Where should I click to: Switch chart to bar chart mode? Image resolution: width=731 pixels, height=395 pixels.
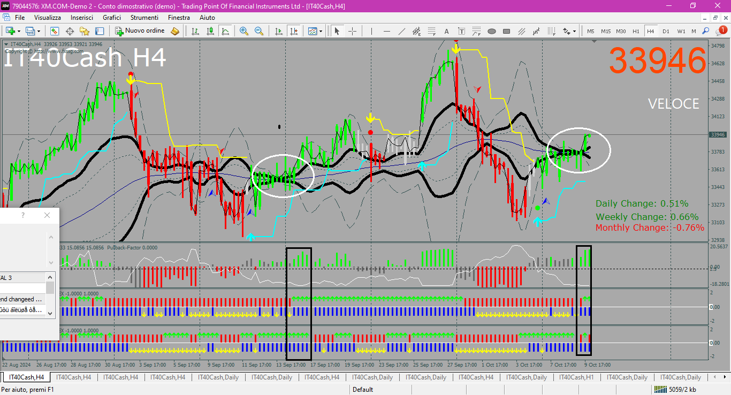[195, 31]
